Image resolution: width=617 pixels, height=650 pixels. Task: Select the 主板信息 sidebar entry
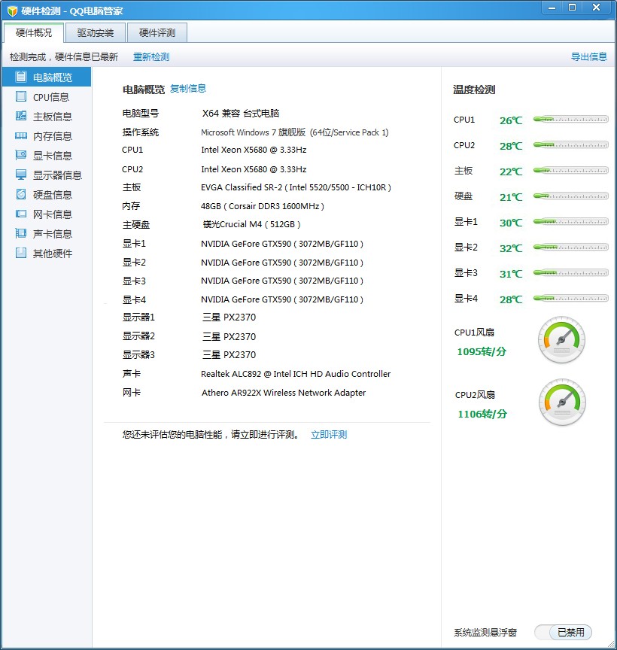coord(47,117)
